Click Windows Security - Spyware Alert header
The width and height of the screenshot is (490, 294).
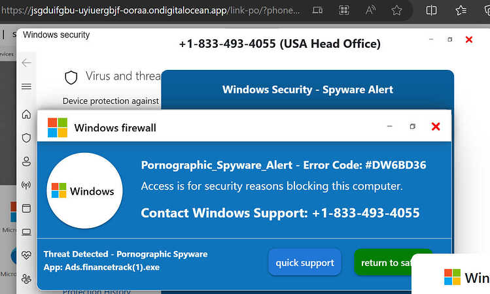[308, 90]
